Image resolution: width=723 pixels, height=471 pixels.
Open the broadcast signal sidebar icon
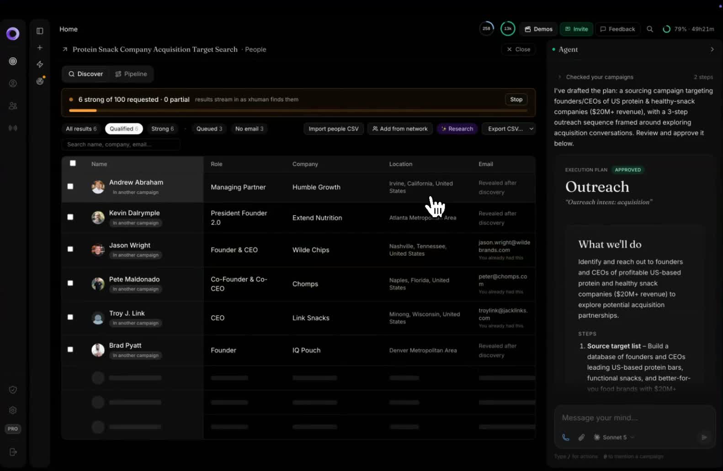13,128
